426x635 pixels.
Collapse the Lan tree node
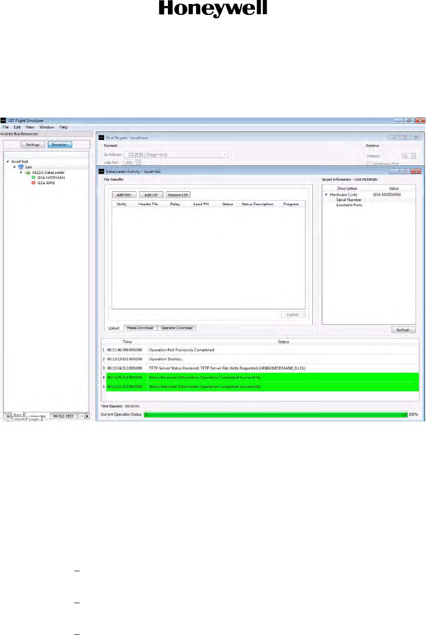[14, 167]
